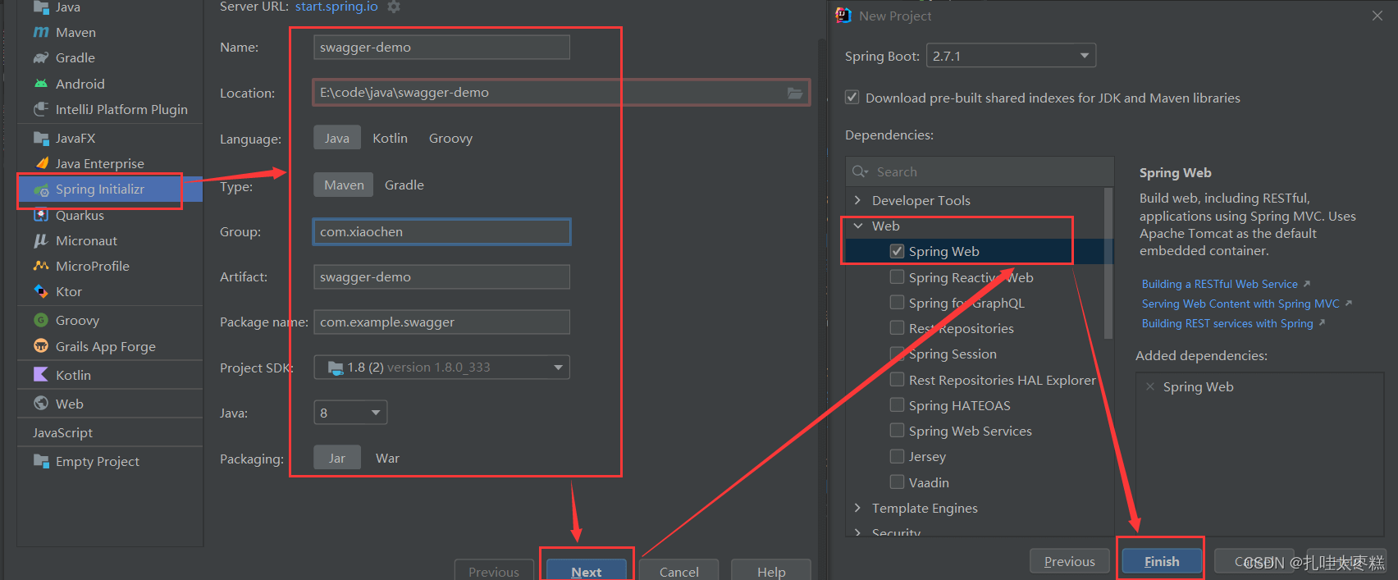Click the Finish button
The height and width of the screenshot is (580, 1398).
(1162, 561)
